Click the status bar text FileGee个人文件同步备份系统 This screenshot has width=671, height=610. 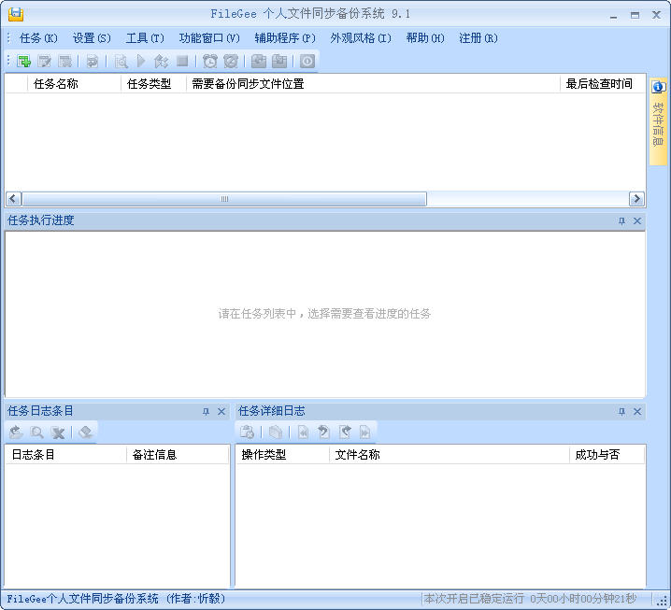[82, 599]
